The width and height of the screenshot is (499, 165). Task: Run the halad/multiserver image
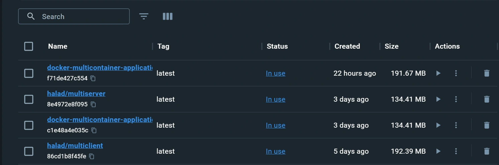pyautogui.click(x=438, y=99)
